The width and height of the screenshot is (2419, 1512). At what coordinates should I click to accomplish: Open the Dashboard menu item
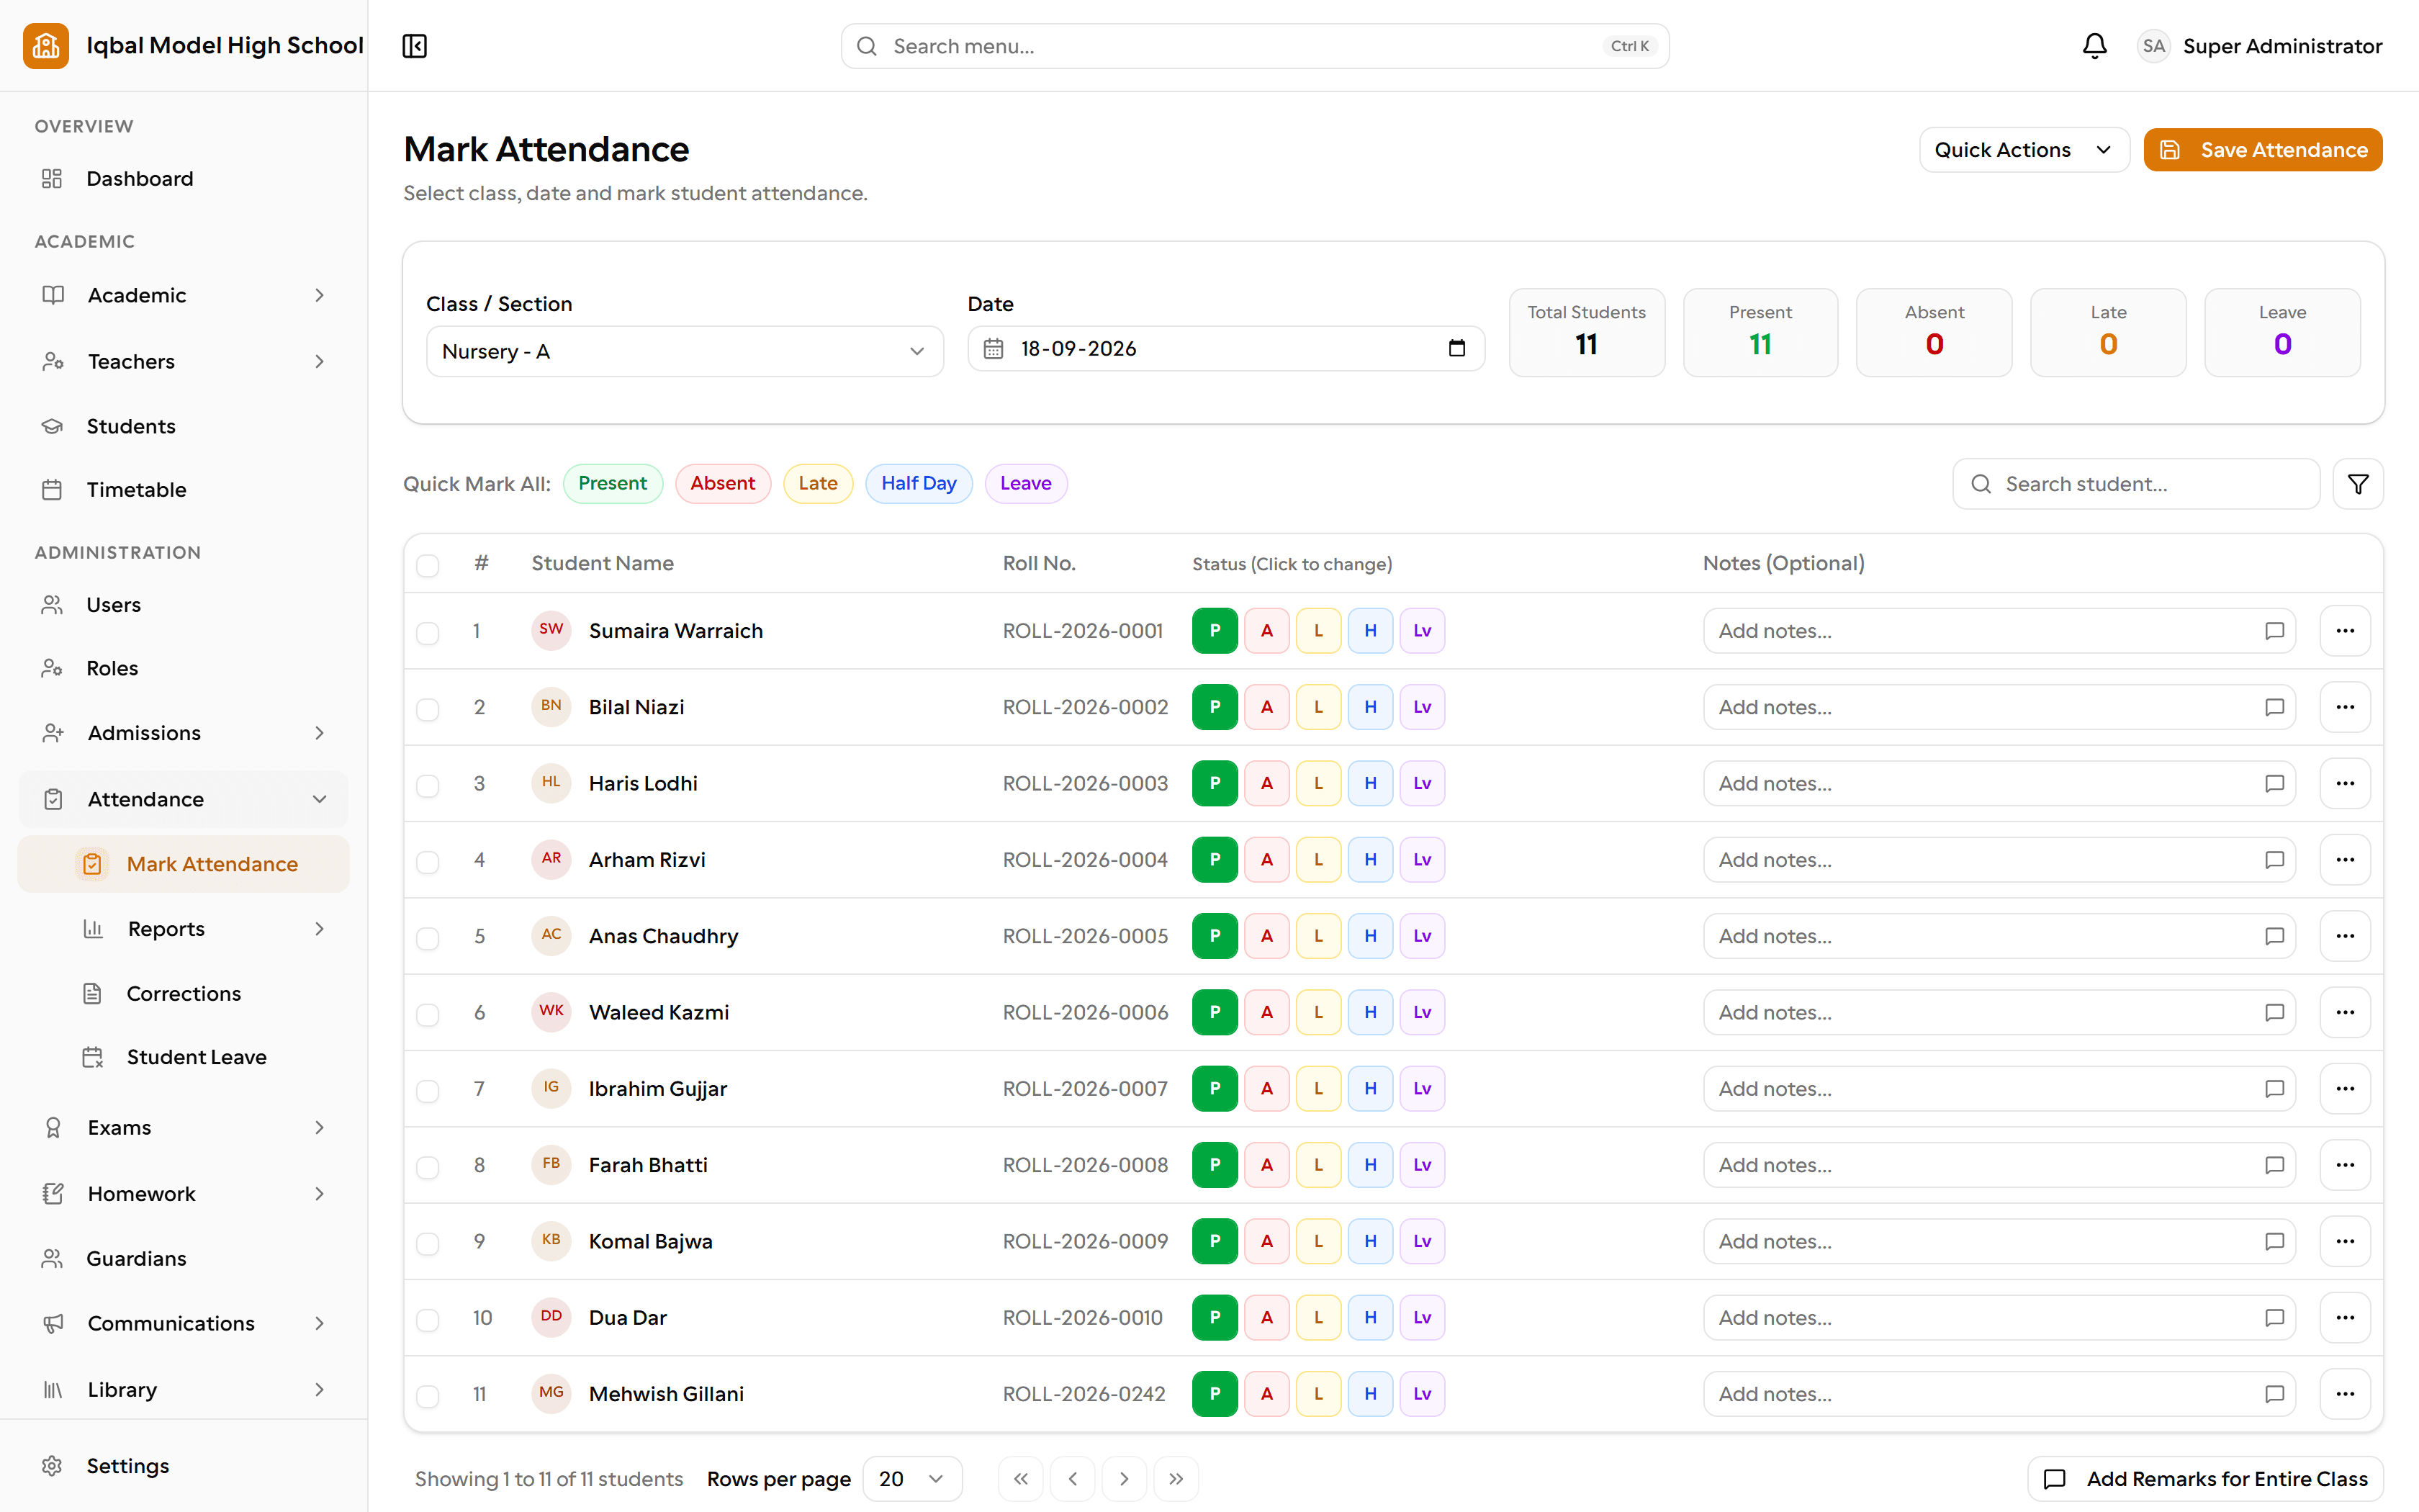(x=184, y=179)
